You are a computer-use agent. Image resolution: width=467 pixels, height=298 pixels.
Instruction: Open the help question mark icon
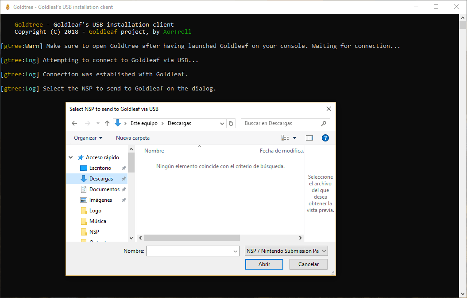325,138
